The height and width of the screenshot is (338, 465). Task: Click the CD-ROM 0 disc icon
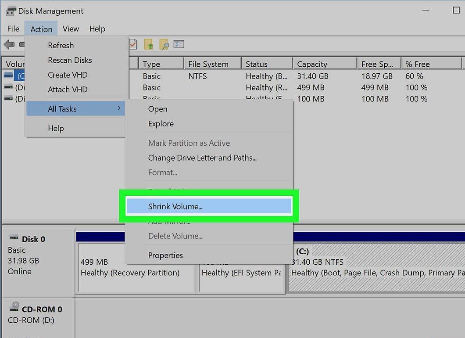(14, 307)
